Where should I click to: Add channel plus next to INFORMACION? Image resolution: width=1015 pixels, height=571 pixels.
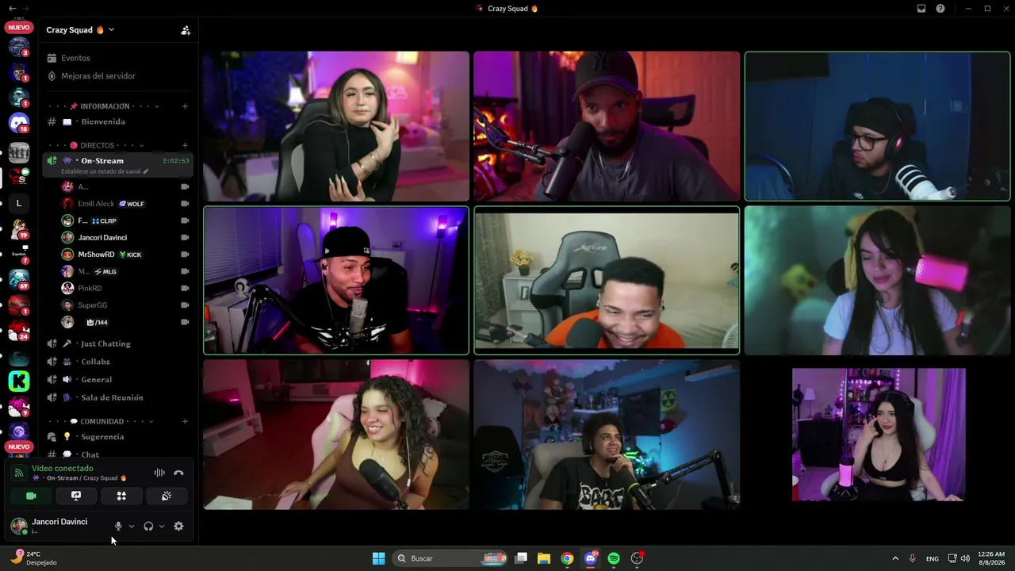(185, 106)
